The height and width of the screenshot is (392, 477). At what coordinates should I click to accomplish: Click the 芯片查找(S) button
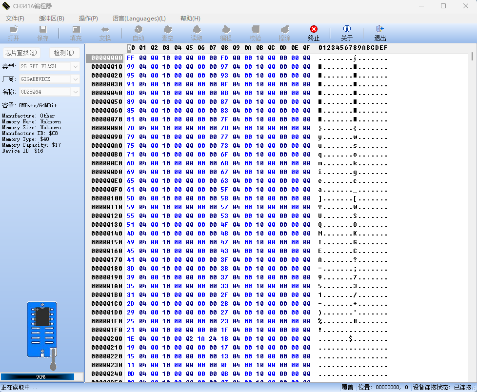[21, 53]
